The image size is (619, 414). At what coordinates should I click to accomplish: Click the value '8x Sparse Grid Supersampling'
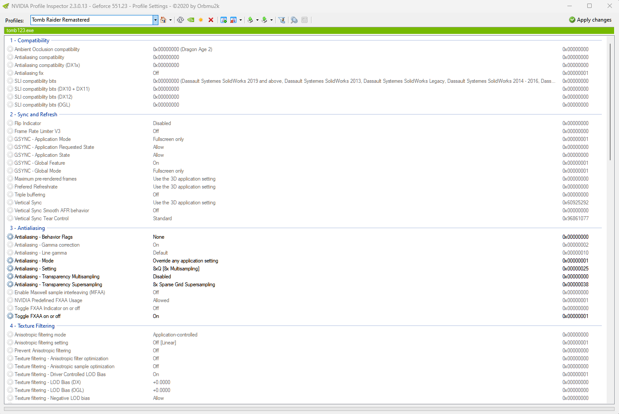(x=184, y=285)
